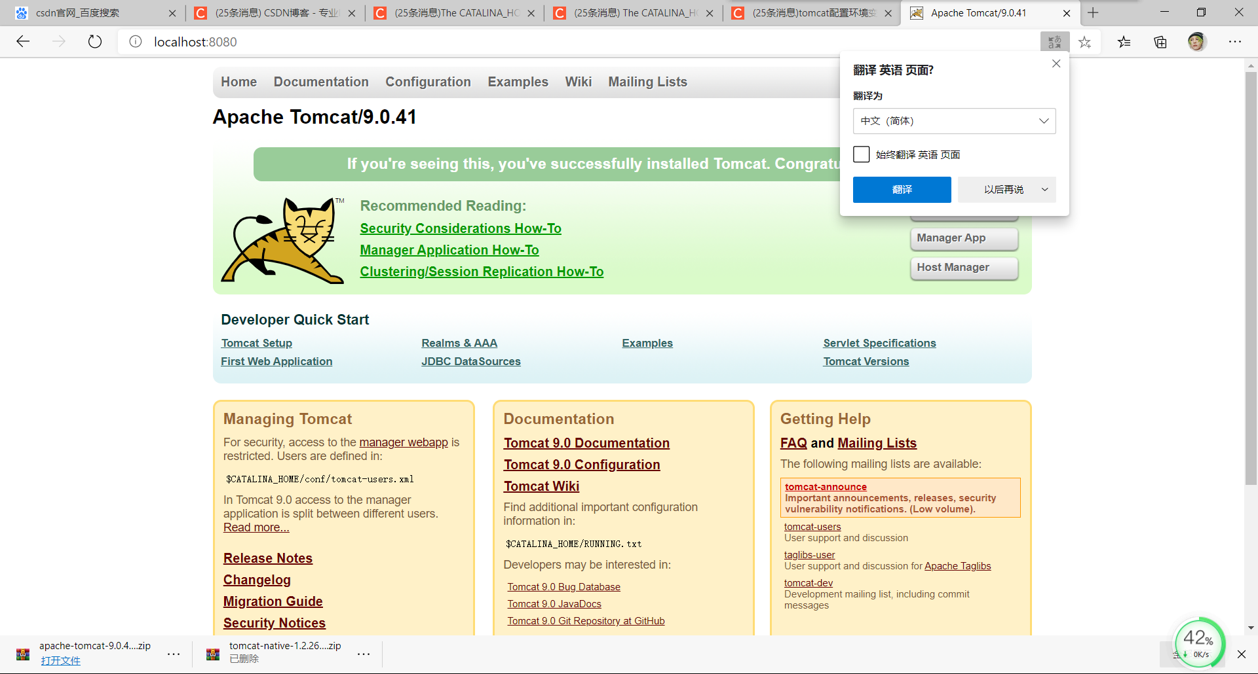
Task: Open browser Settings and more menu
Action: (x=1235, y=42)
